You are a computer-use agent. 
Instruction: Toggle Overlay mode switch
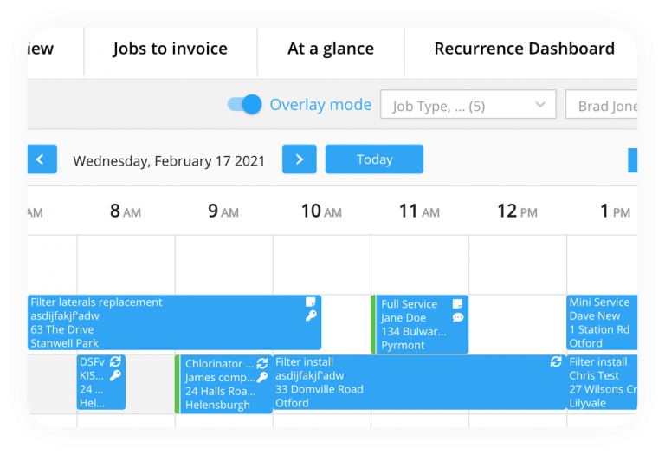[245, 105]
